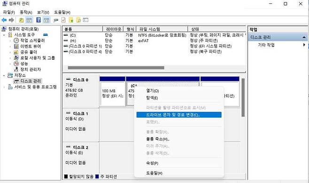Sort by the 형식 column header

pyautogui.click(x=130, y=29)
